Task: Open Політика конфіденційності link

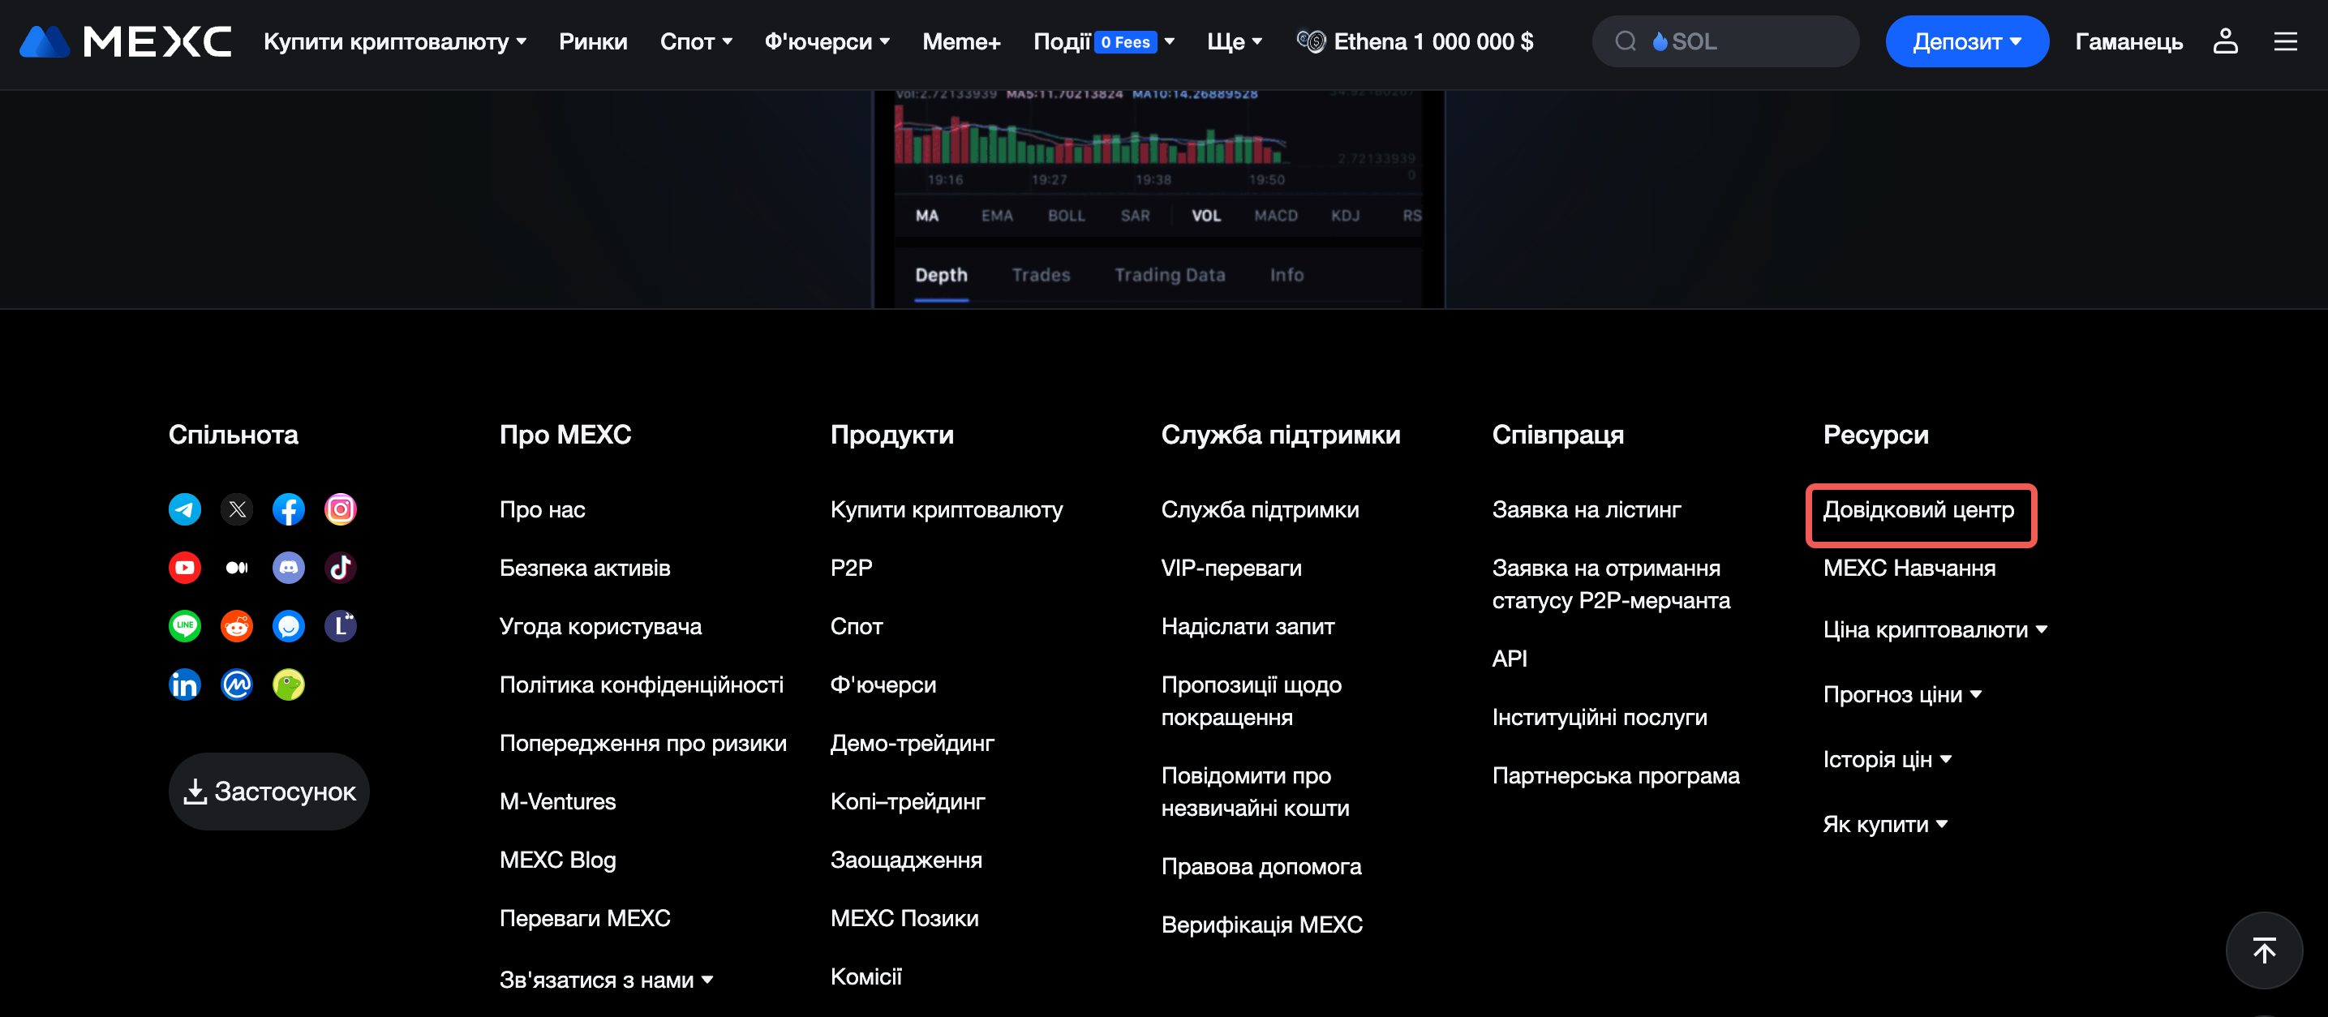Action: (642, 684)
